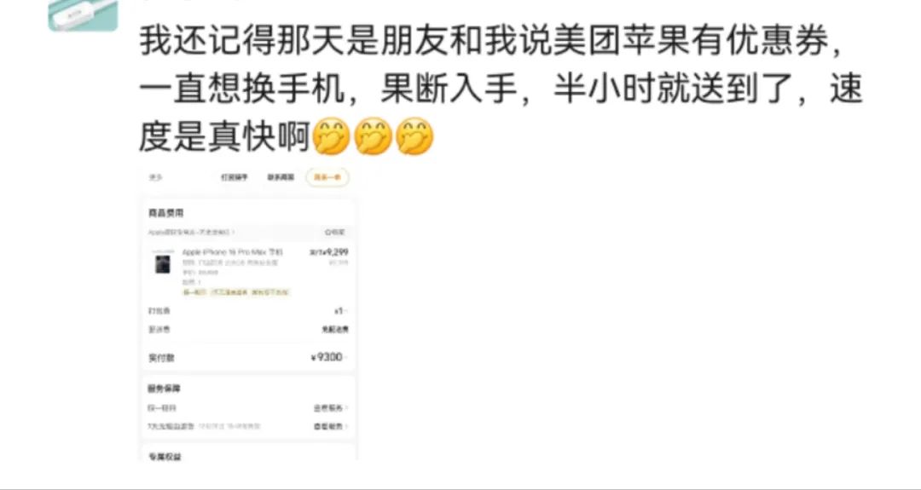The image size is (921, 490).
Task: Open 查看服务 for the first guarantee row
Action: (331, 408)
